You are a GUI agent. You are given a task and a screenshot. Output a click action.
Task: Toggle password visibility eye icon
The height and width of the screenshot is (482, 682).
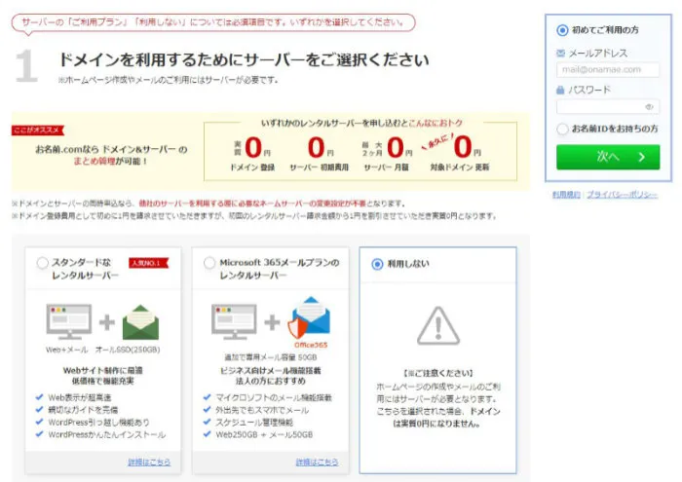[x=649, y=107]
